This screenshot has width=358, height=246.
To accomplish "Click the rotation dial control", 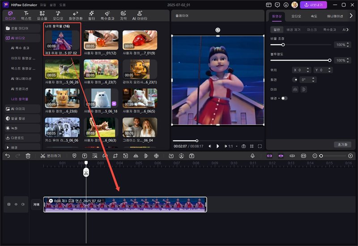I will pyautogui.click(x=295, y=80).
